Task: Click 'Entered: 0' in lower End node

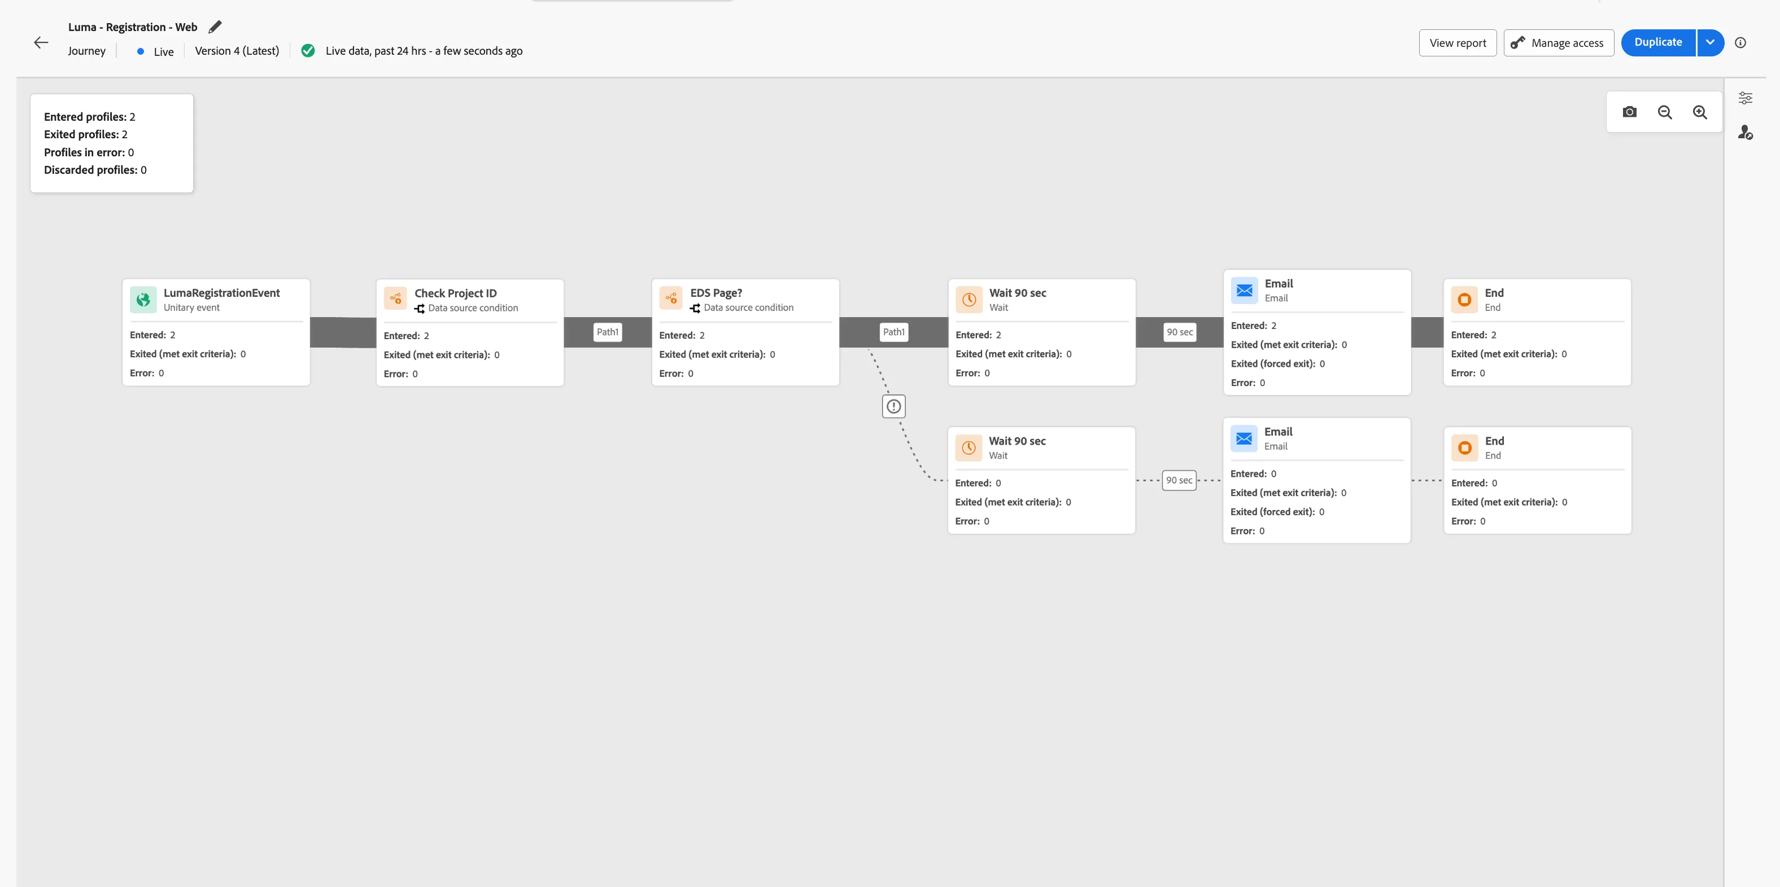Action: pos(1474,483)
